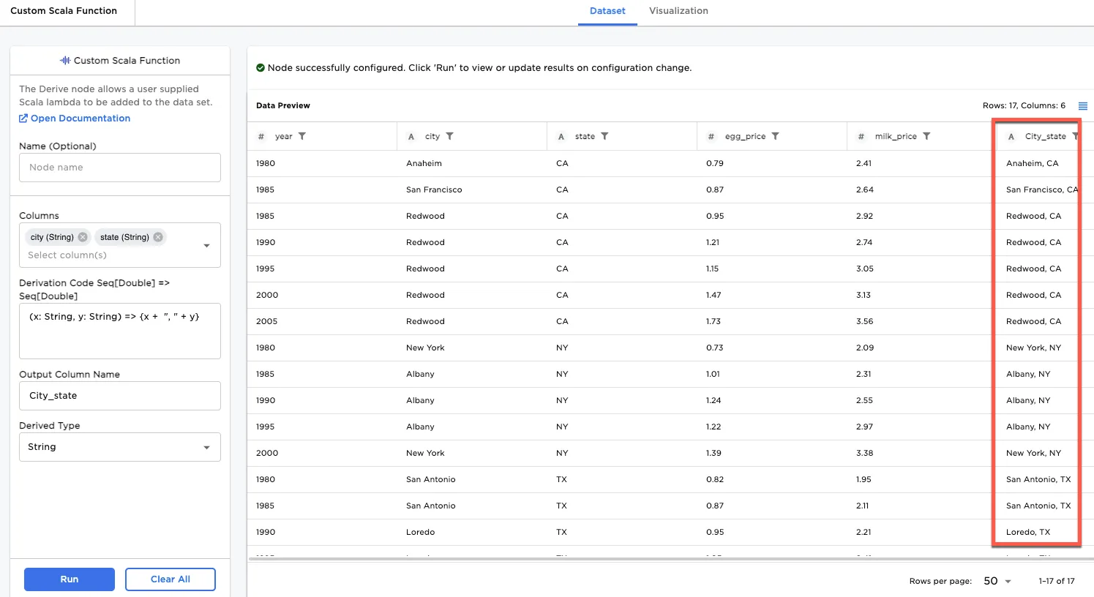The width and height of the screenshot is (1094, 597).
Task: Click string type icon of state column
Action: [561, 137]
